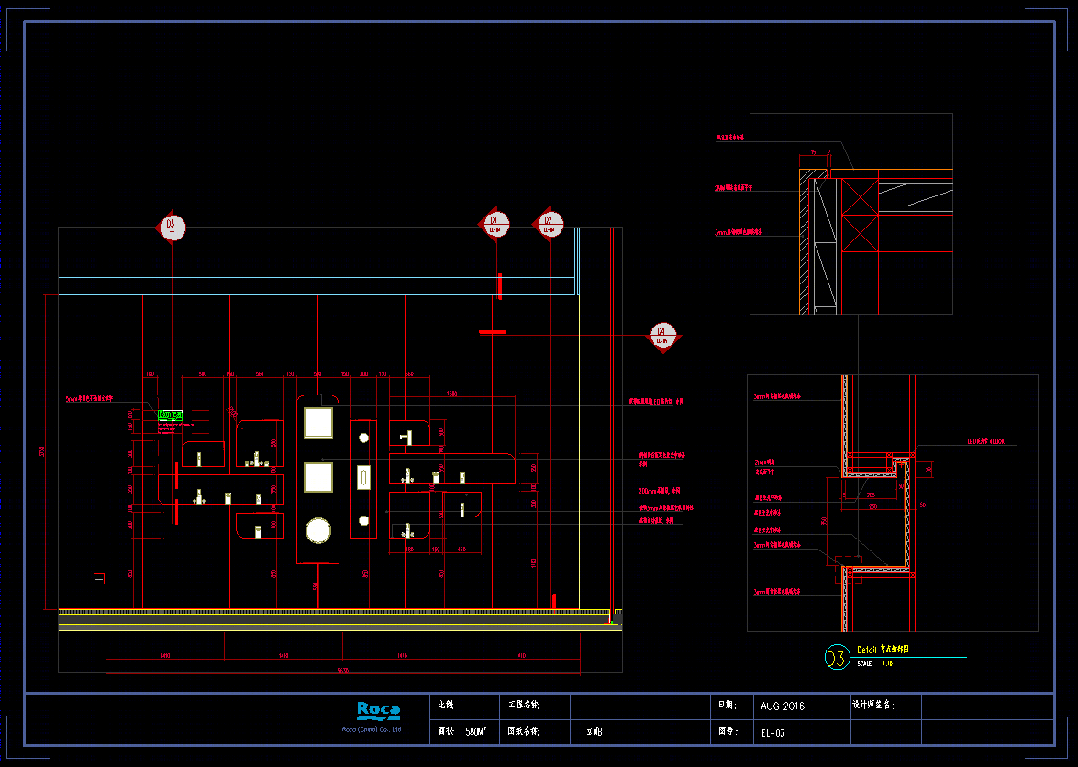Select the middle square mirror in the cabinet

coord(318,477)
